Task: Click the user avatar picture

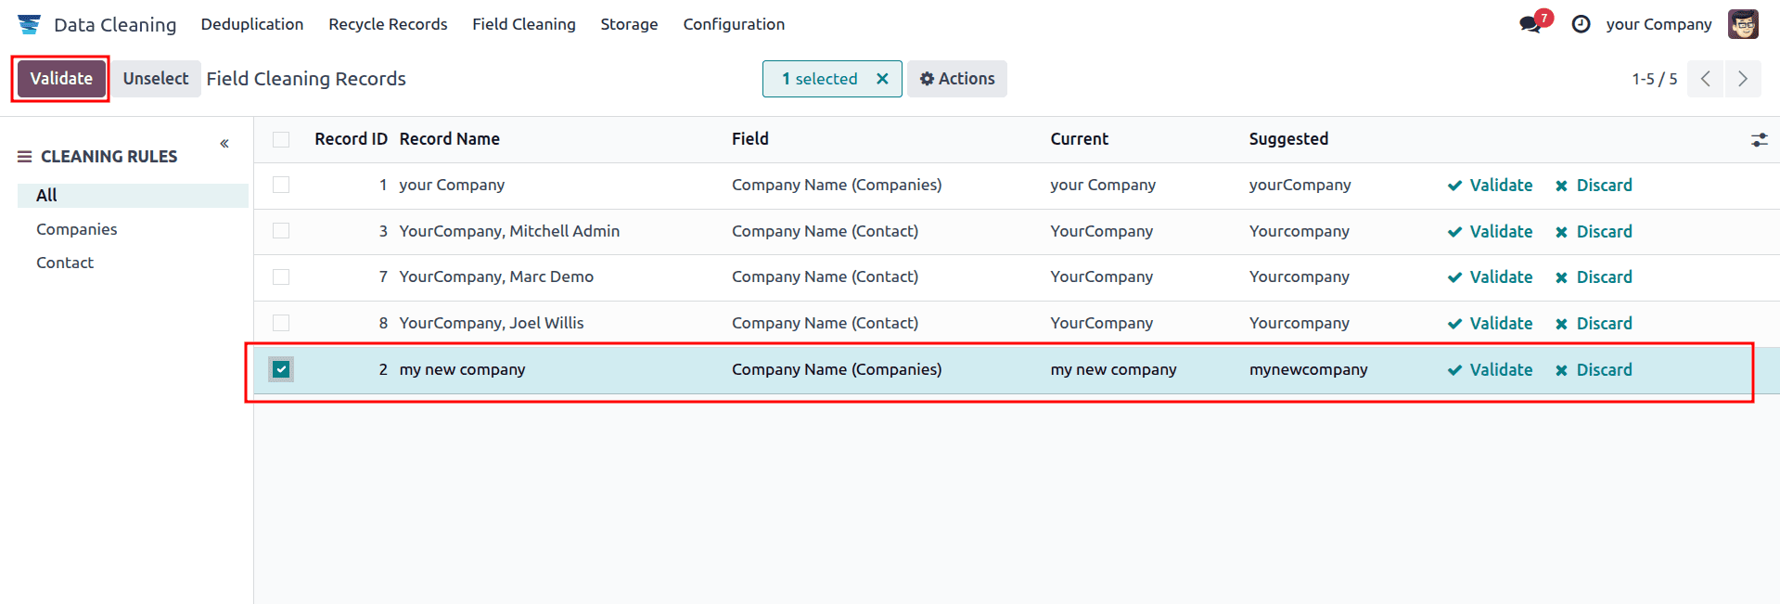Action: [x=1742, y=24]
